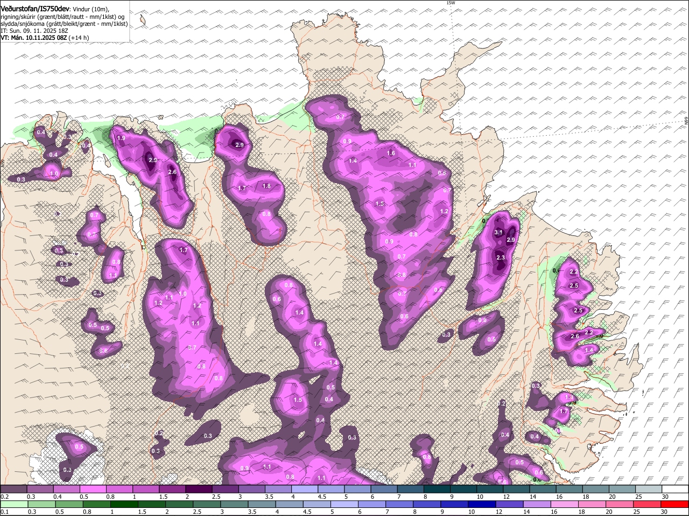Click the 0.2 label under upper legend scale
This screenshot has width=689, height=516.
click(x=4, y=496)
